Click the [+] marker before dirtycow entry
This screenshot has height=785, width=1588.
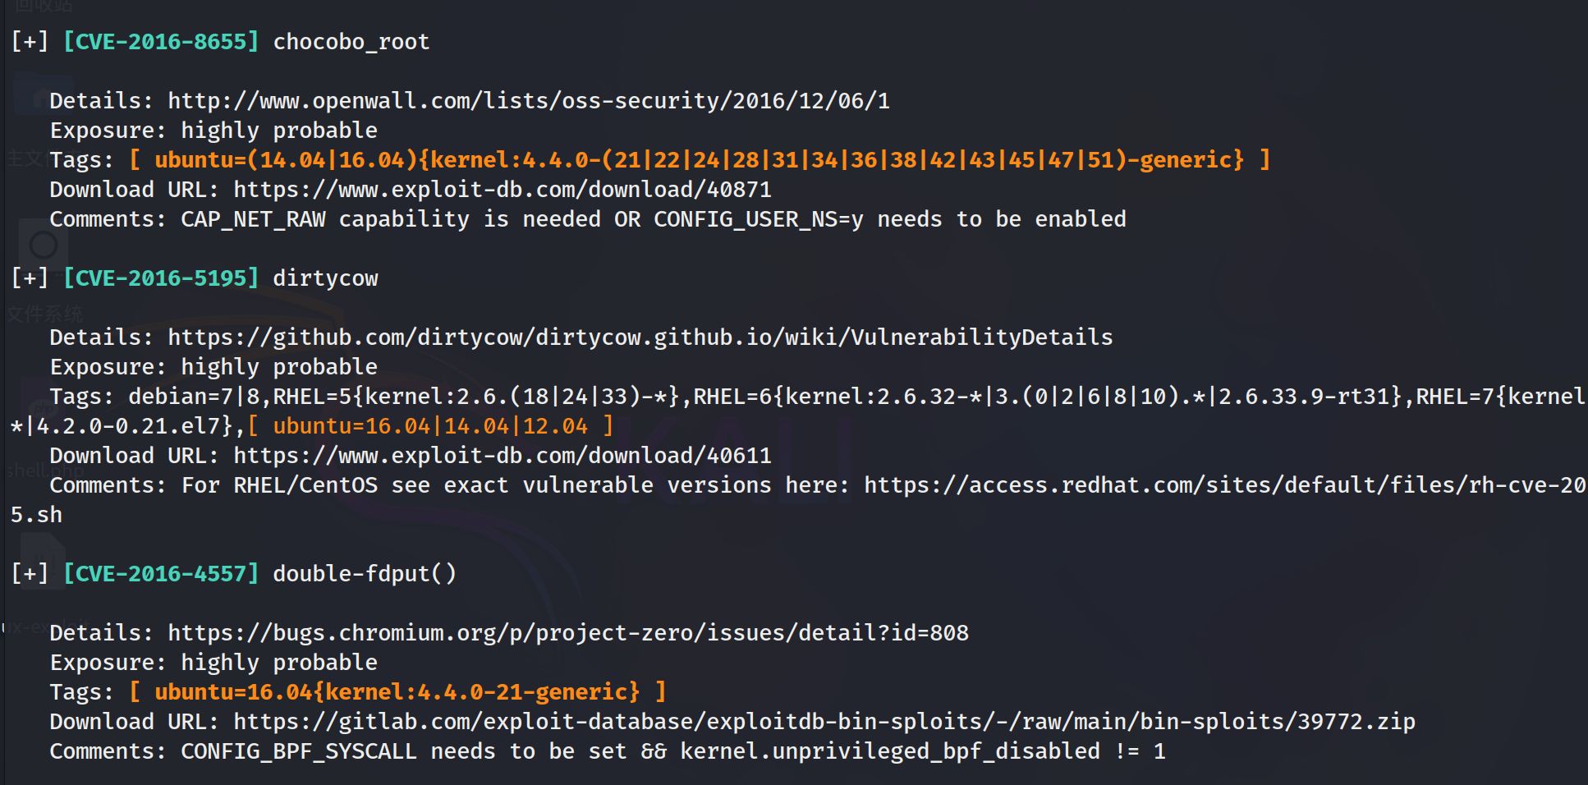point(30,278)
